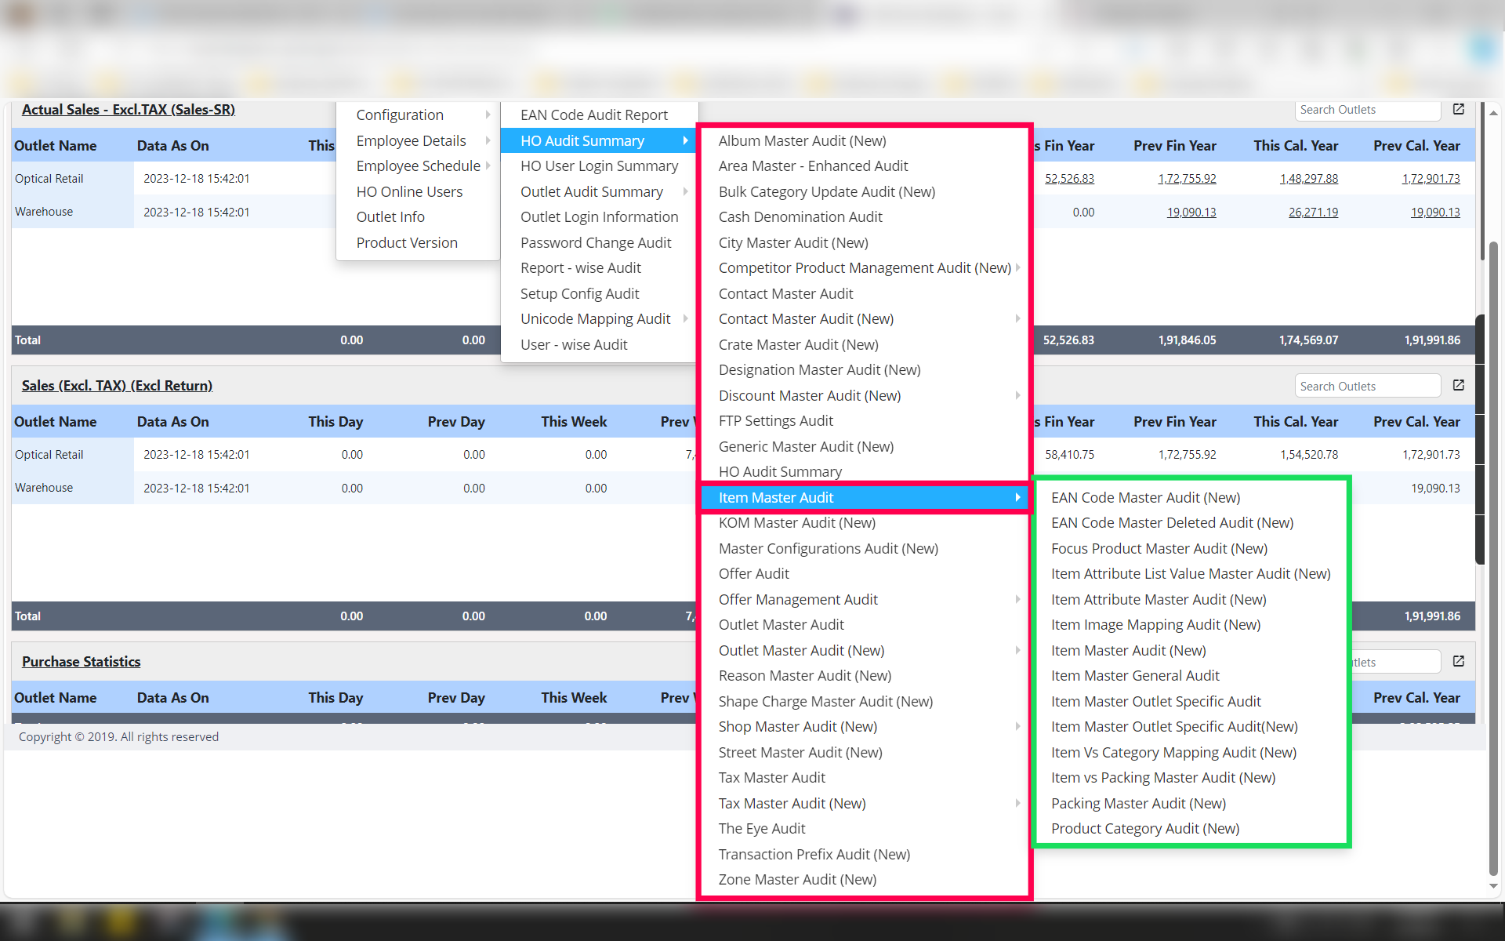Click Purchase Statistics pop-out icon
The image size is (1505, 941).
(x=1458, y=662)
